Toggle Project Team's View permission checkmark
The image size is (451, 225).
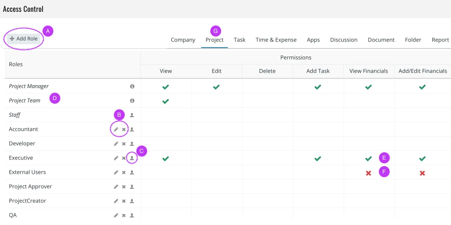[166, 101]
